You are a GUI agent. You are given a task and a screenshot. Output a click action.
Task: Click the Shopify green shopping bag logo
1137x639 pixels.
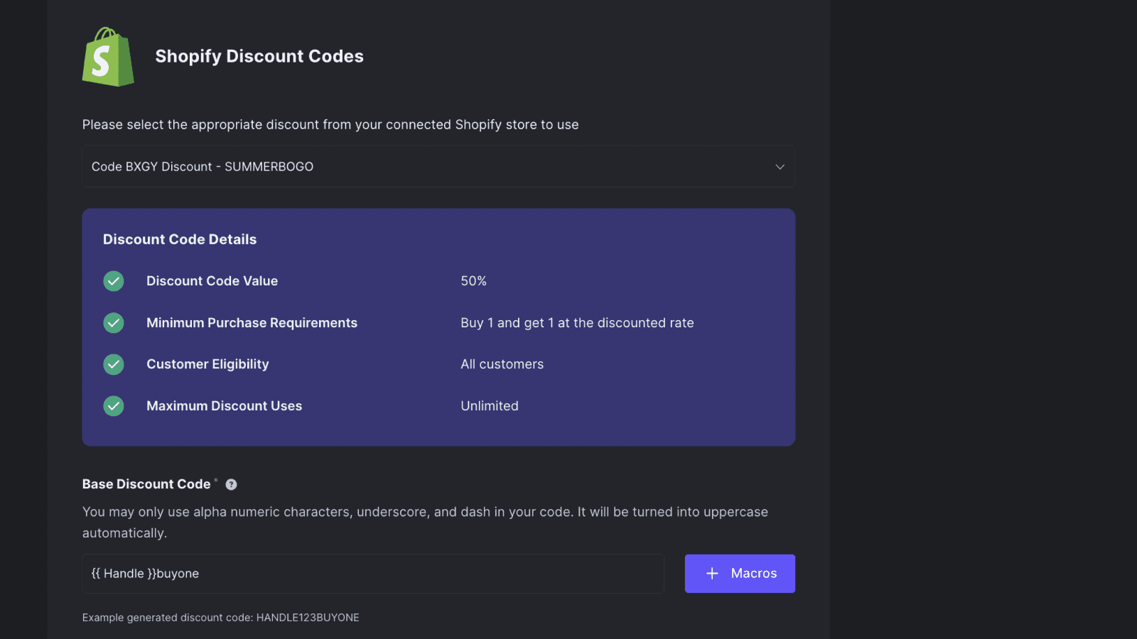click(108, 57)
